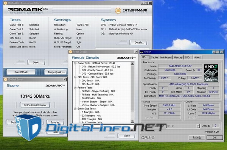Click the Revision value SH7-B3
This screenshot has height=150, width=227.
[213, 92]
